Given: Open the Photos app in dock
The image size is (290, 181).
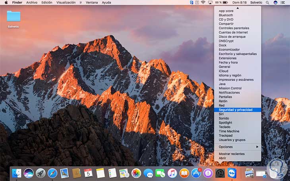Looking at the screenshot, I should (136, 173).
